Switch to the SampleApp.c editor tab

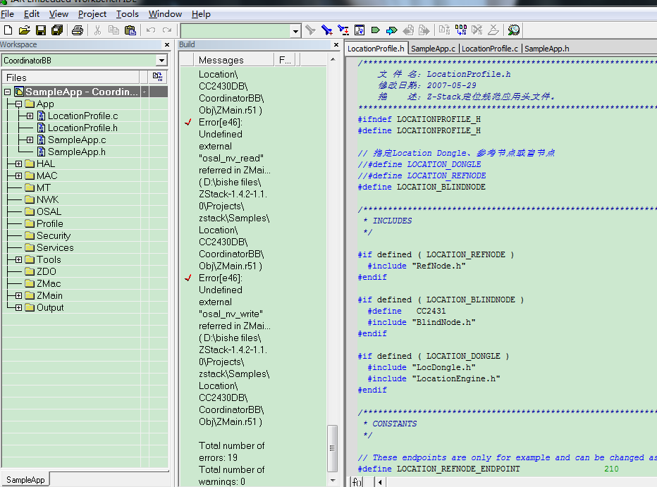[433, 49]
